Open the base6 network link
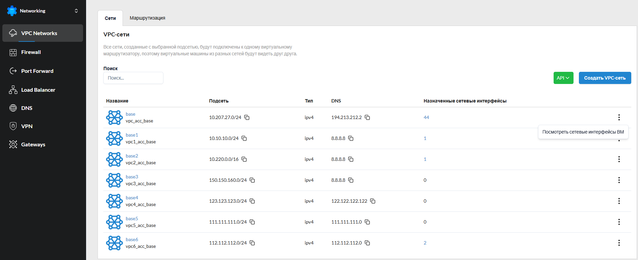Screen dimensions: 638x260 coord(132,239)
